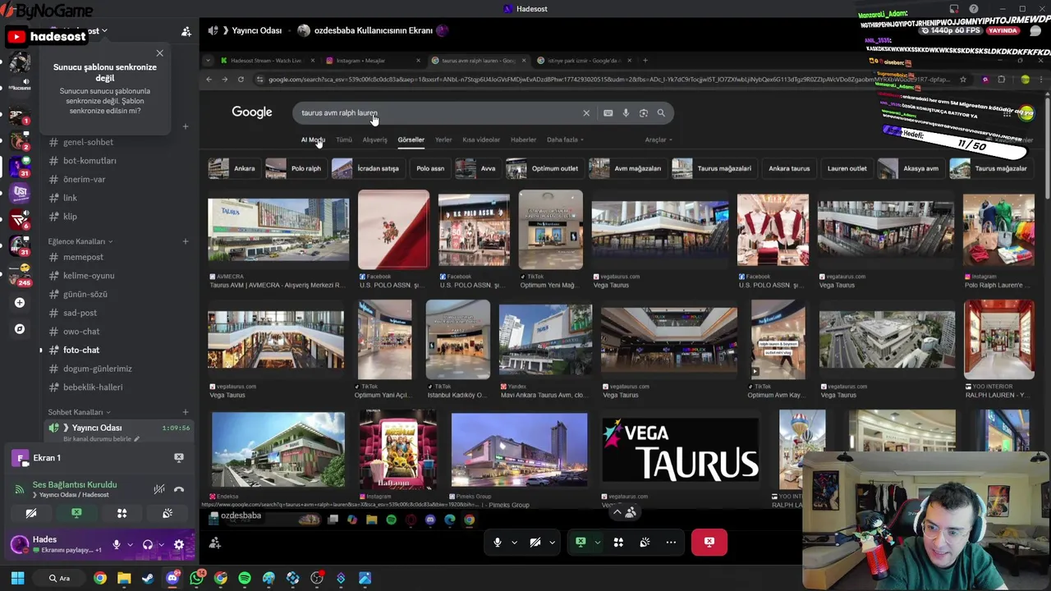Viewport: 1051px width, 591px height.
Task: Click add a server plus icon in sidebar
Action: pos(19,303)
